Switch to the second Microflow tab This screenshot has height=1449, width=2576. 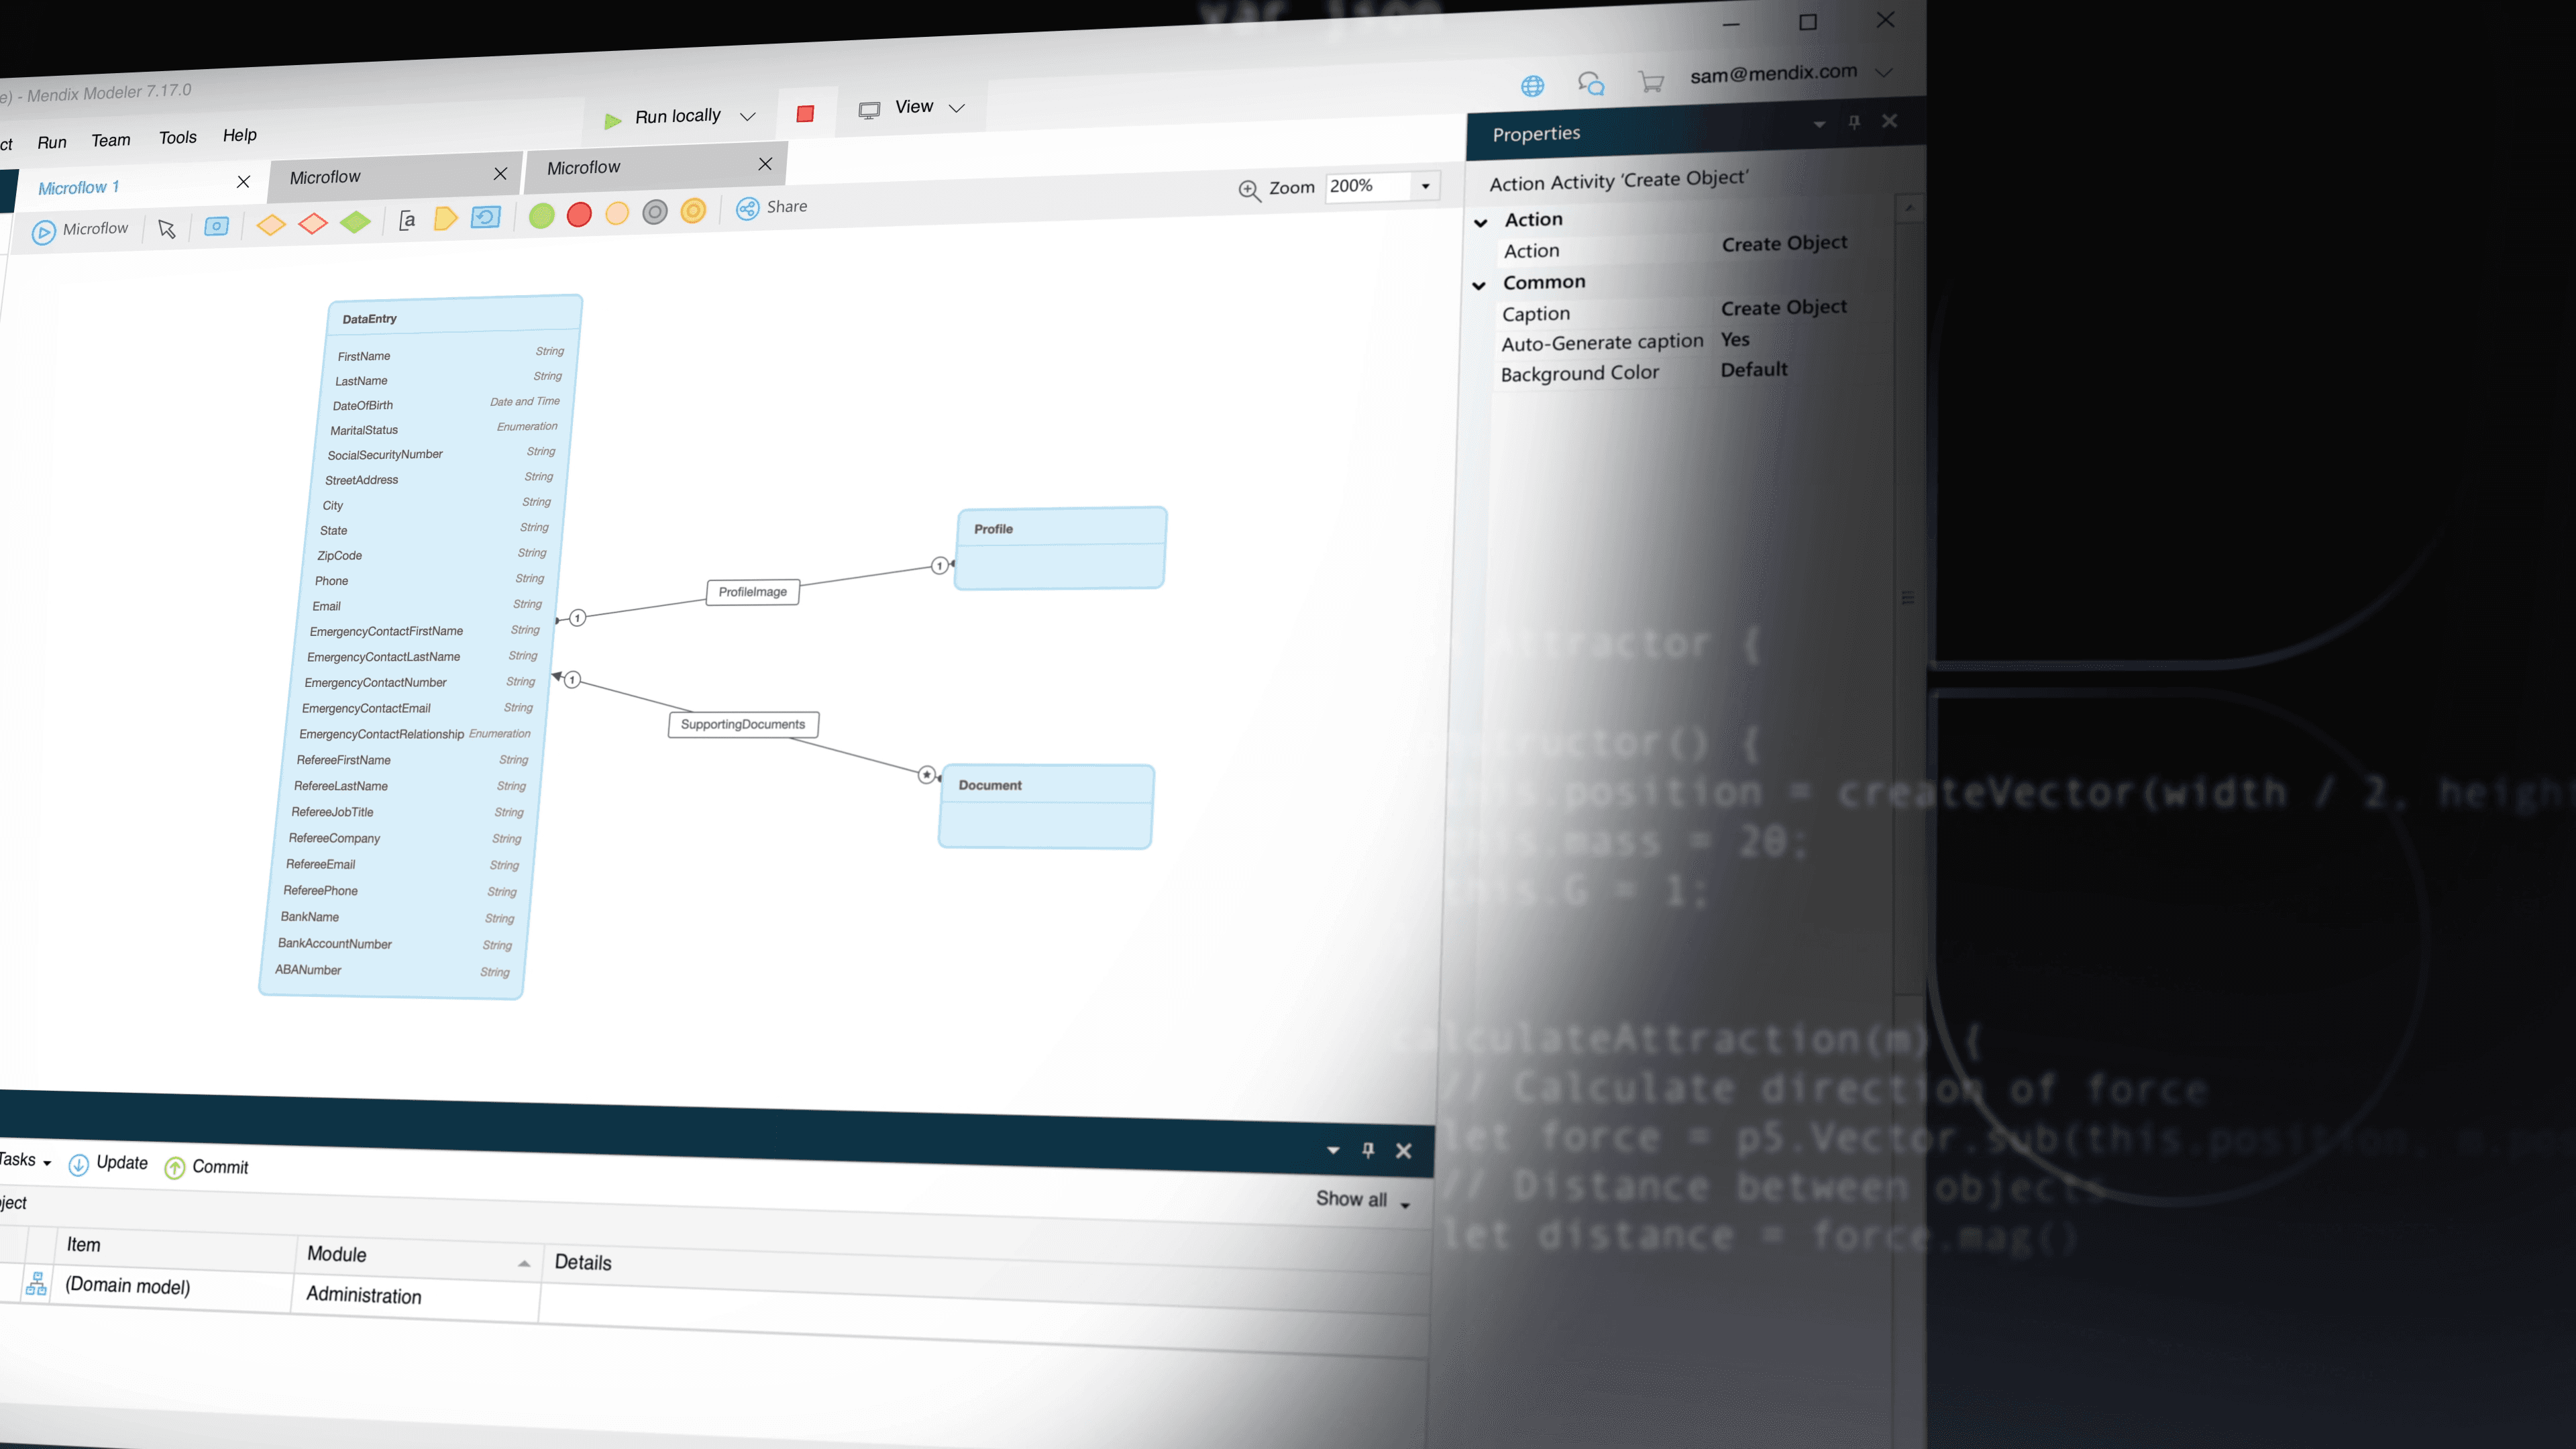pos(326,177)
